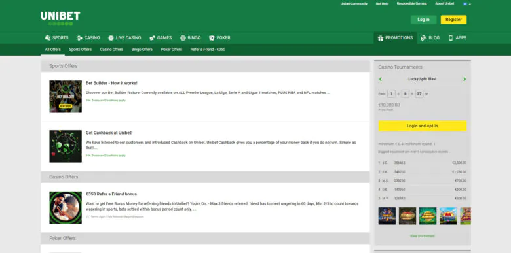Click leaderboard row 3 M.K. €700.00
The height and width of the screenshot is (253, 511).
tap(423, 180)
